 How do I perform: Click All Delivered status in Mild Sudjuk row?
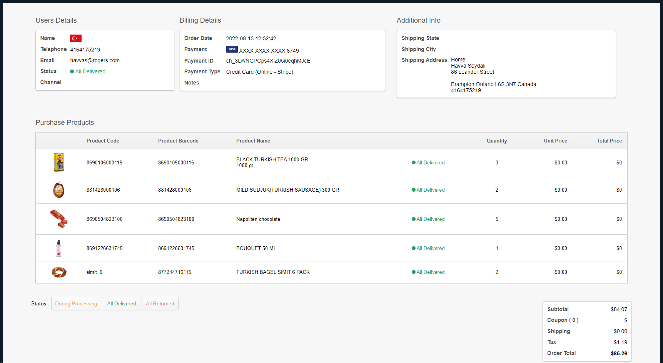click(428, 190)
